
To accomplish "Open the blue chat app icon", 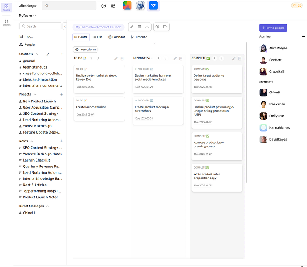I will pyautogui.click(x=153, y=5).
